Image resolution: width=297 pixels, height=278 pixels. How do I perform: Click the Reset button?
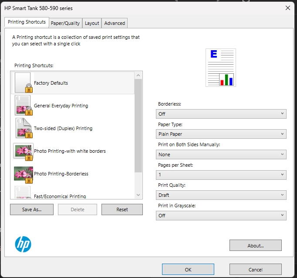(122, 209)
